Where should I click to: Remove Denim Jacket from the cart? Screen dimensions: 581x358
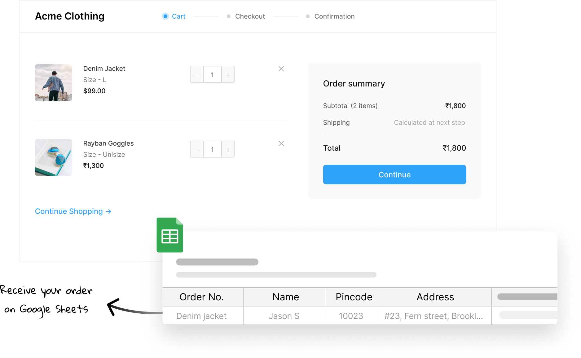[x=281, y=69]
